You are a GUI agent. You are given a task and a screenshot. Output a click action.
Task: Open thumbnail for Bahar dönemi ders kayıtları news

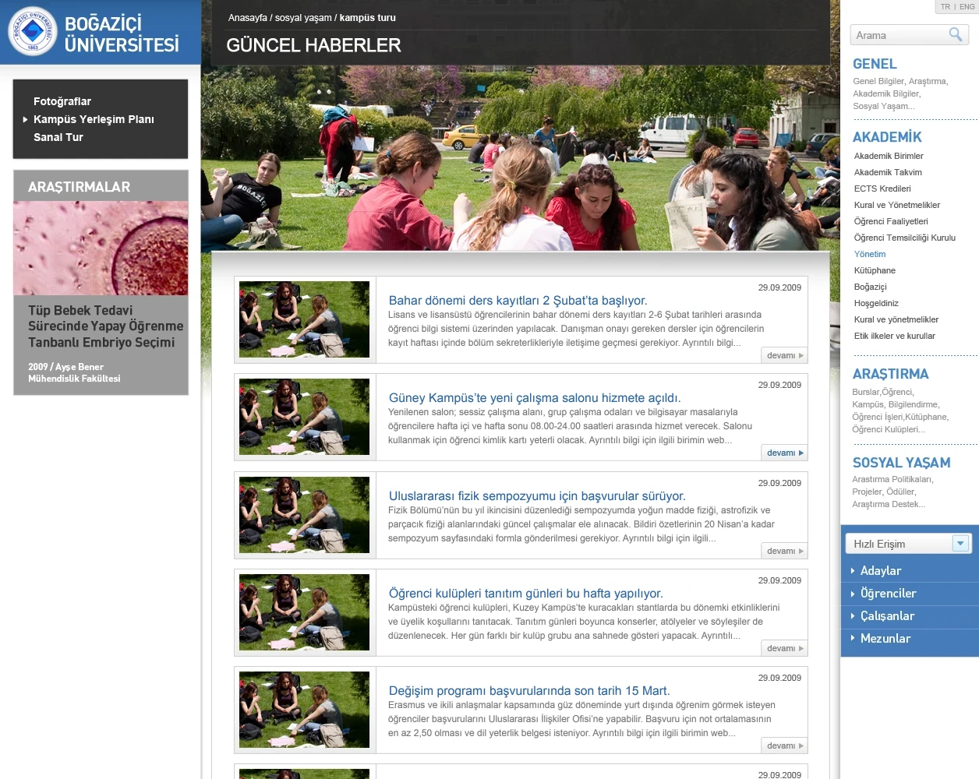[x=304, y=319]
